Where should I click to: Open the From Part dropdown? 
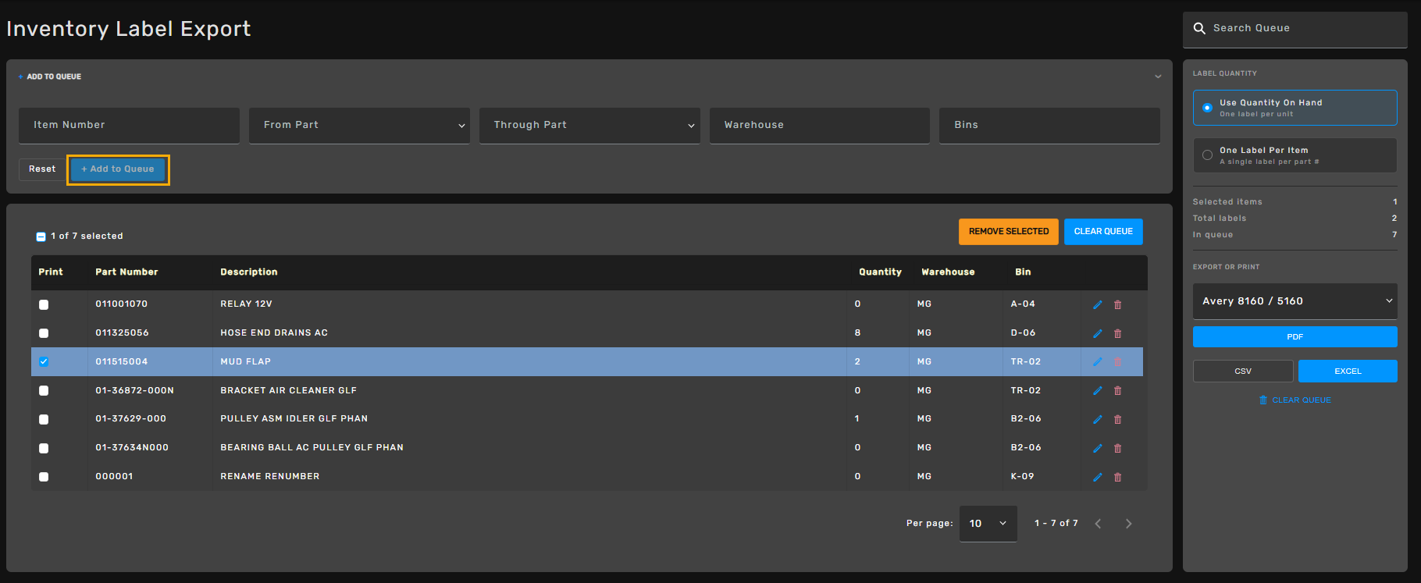pos(359,125)
